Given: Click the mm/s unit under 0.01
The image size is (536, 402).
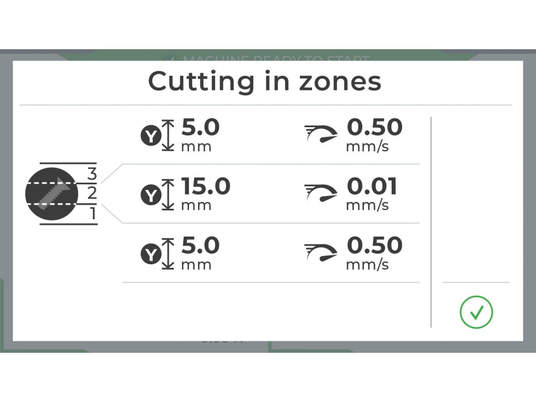Looking at the screenshot, I should pyautogui.click(x=367, y=205).
